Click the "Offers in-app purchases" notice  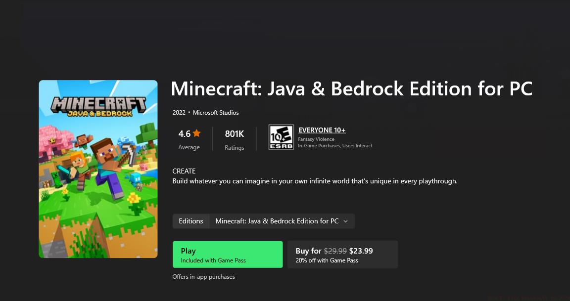(x=203, y=277)
